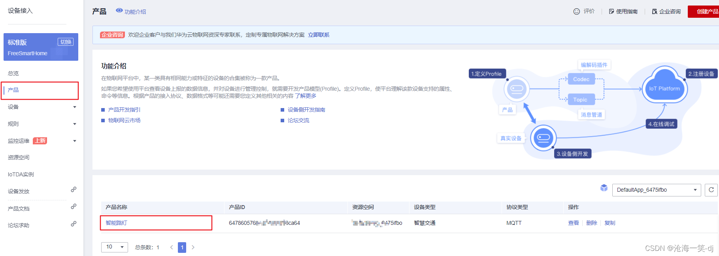The height and width of the screenshot is (256, 719).
Task: Click the MQTT cell in product row
Action: click(514, 223)
